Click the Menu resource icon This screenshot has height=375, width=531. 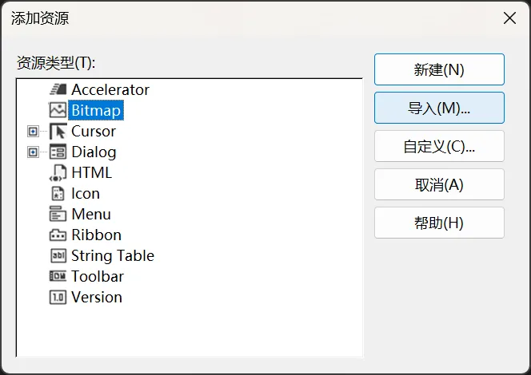[58, 214]
